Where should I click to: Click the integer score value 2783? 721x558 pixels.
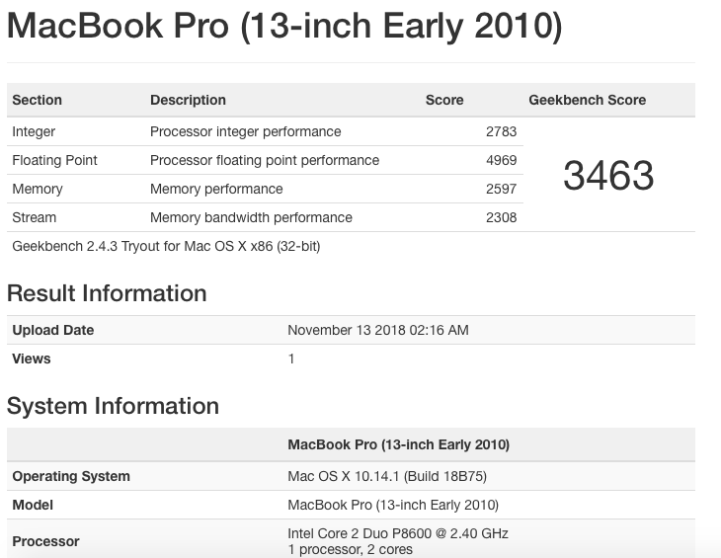[501, 131]
